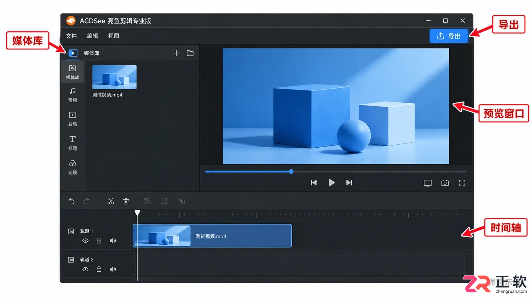Open the 音频 sidebar section

73,94
